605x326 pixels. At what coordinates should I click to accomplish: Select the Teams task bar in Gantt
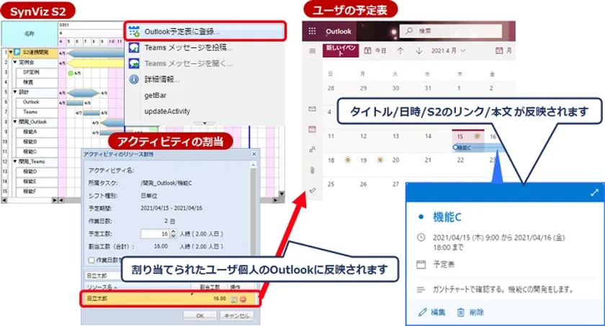click(x=91, y=112)
